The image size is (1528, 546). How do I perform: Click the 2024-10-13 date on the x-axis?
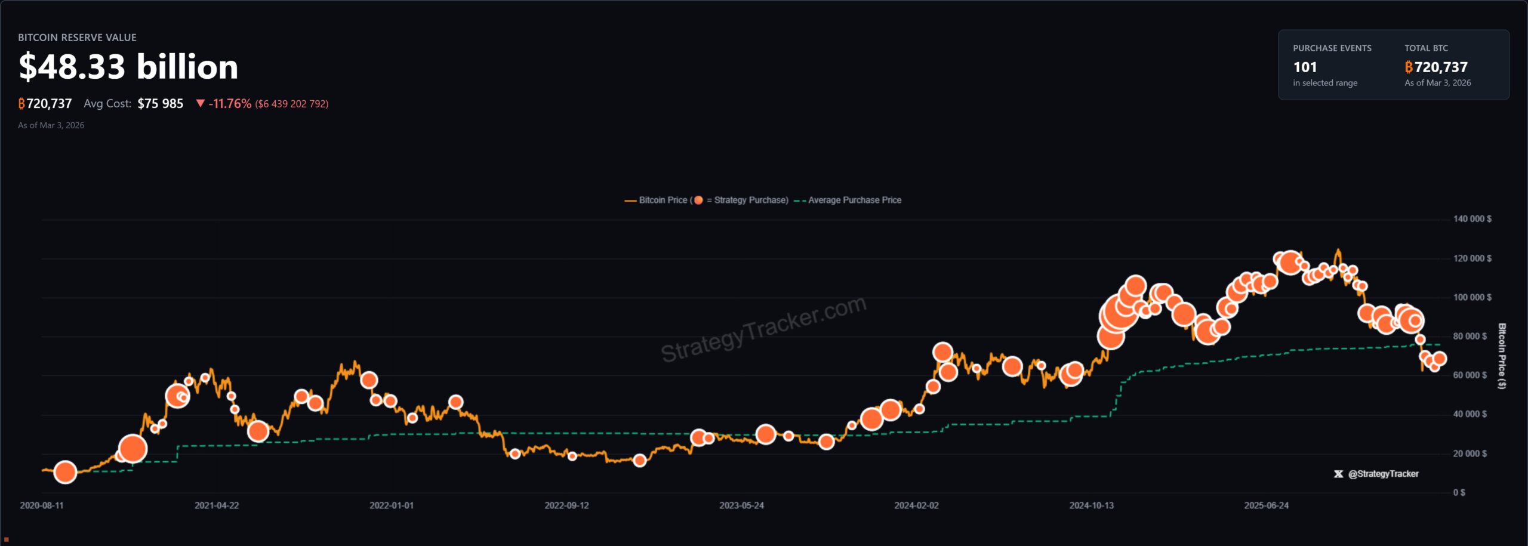coord(1091,505)
